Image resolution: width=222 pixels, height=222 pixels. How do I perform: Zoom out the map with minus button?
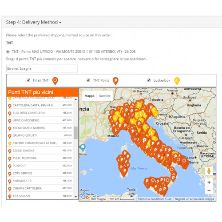[x=209, y=190]
